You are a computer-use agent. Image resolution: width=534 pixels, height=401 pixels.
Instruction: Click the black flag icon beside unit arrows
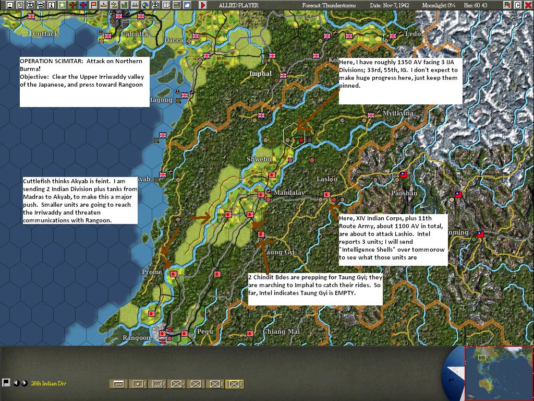5,383
